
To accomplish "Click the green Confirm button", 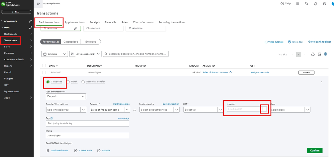I will tap(315, 151).
